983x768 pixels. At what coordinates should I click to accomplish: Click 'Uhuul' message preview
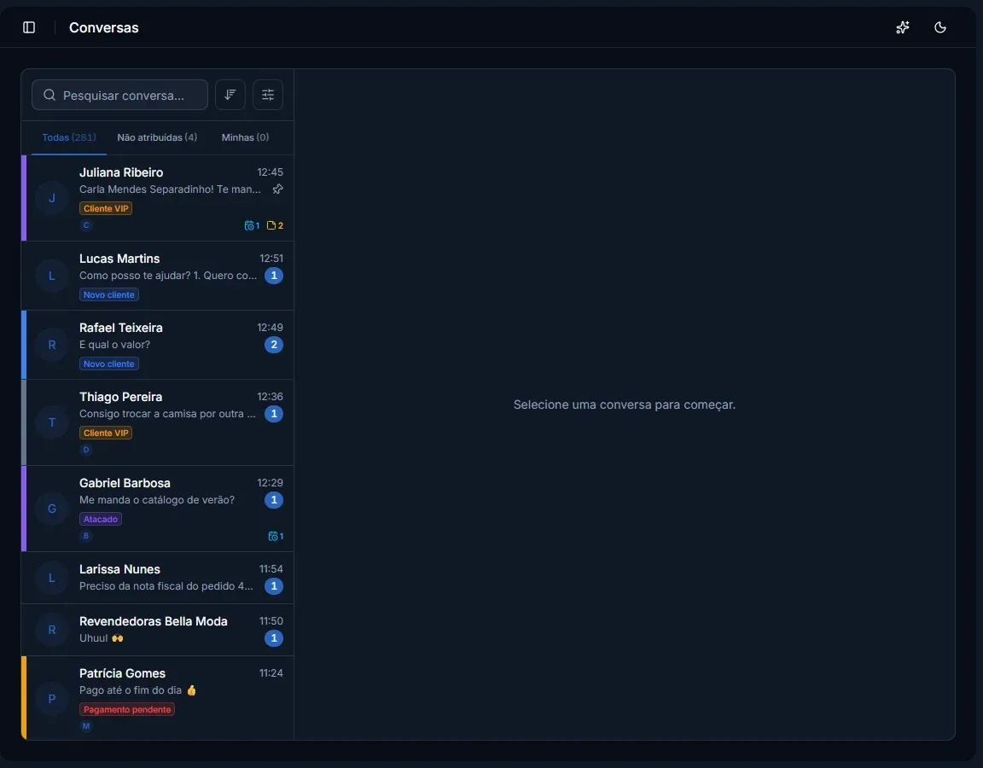pos(101,637)
